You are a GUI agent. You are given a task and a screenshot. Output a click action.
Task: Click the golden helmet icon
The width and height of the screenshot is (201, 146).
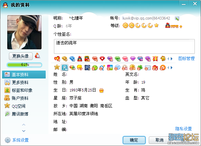[132, 68]
